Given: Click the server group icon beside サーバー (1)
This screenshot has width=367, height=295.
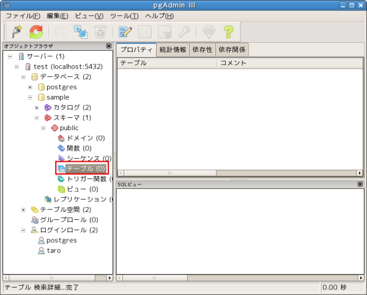Looking at the screenshot, I should [21, 56].
